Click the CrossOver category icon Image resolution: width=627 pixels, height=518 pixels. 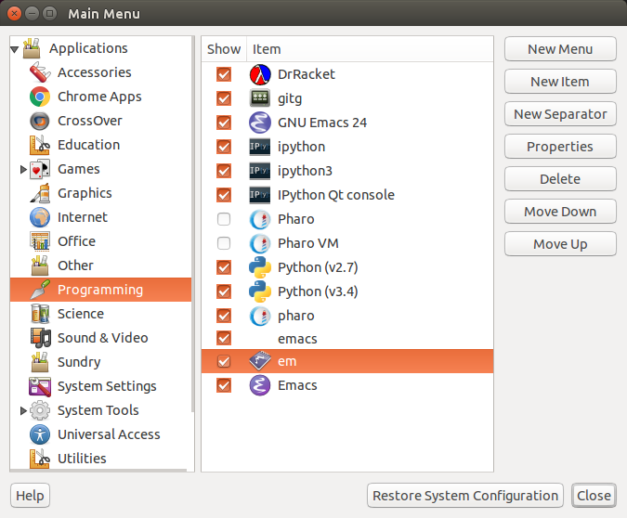point(40,121)
